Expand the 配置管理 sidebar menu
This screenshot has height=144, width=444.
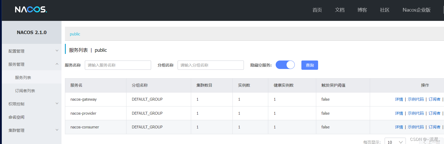(x=32, y=51)
